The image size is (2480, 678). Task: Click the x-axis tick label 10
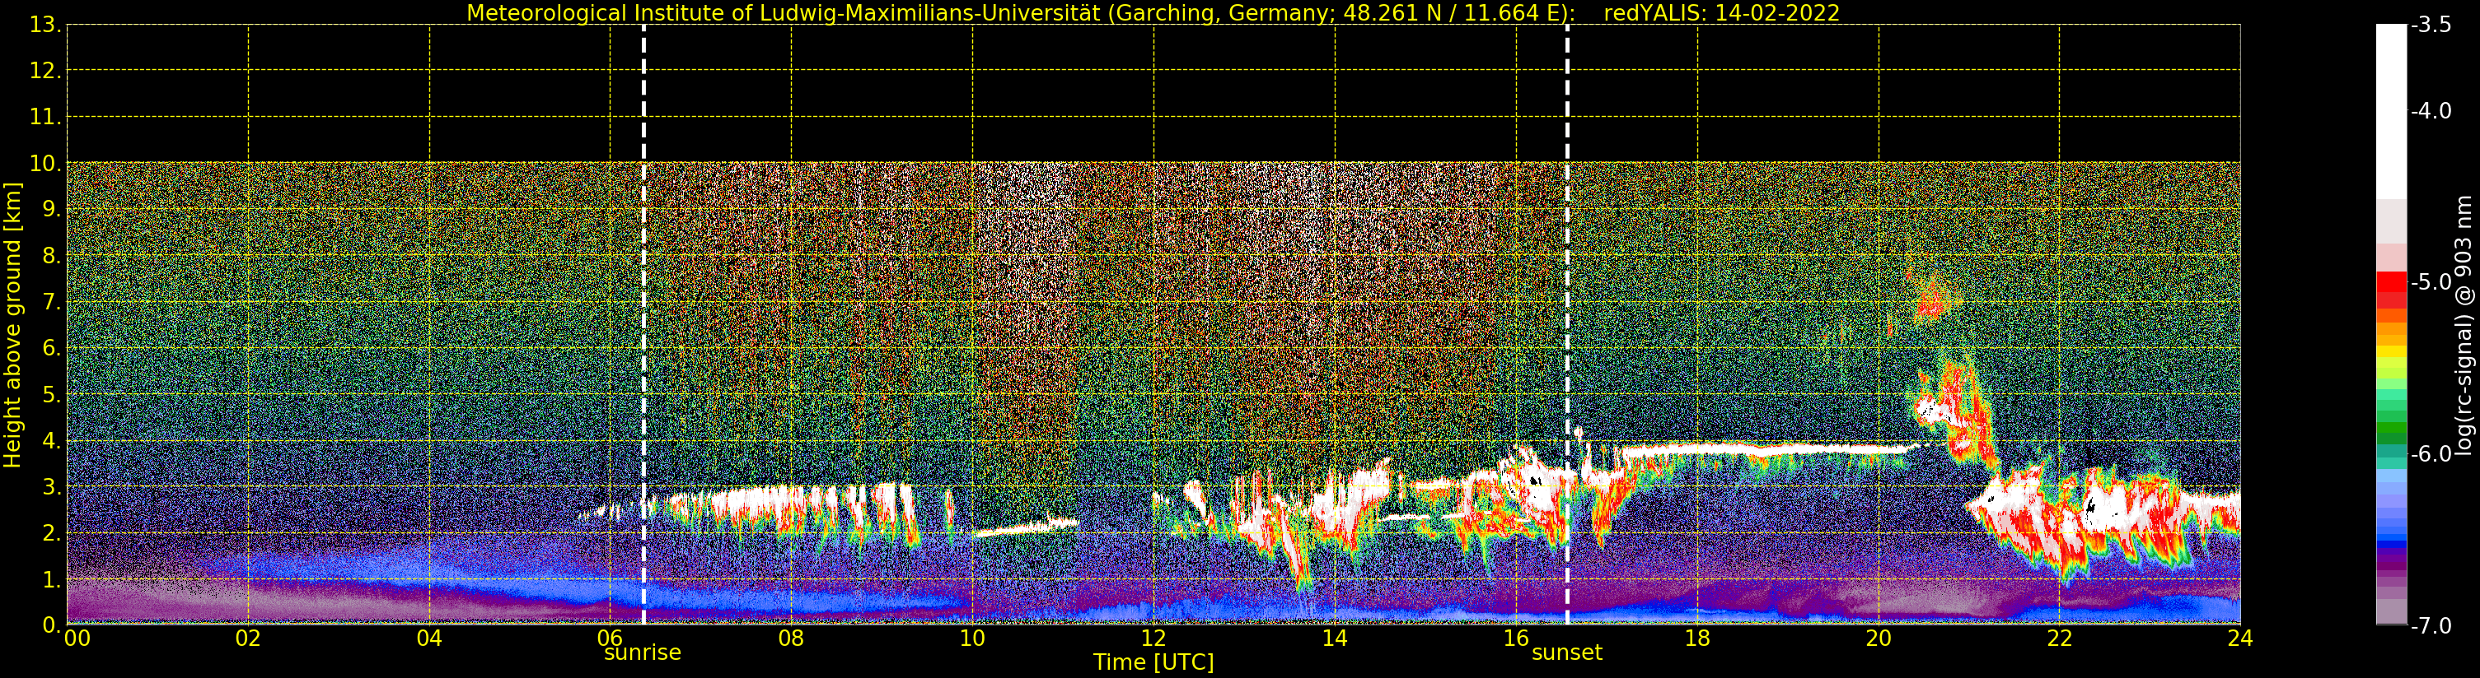pyautogui.click(x=972, y=639)
